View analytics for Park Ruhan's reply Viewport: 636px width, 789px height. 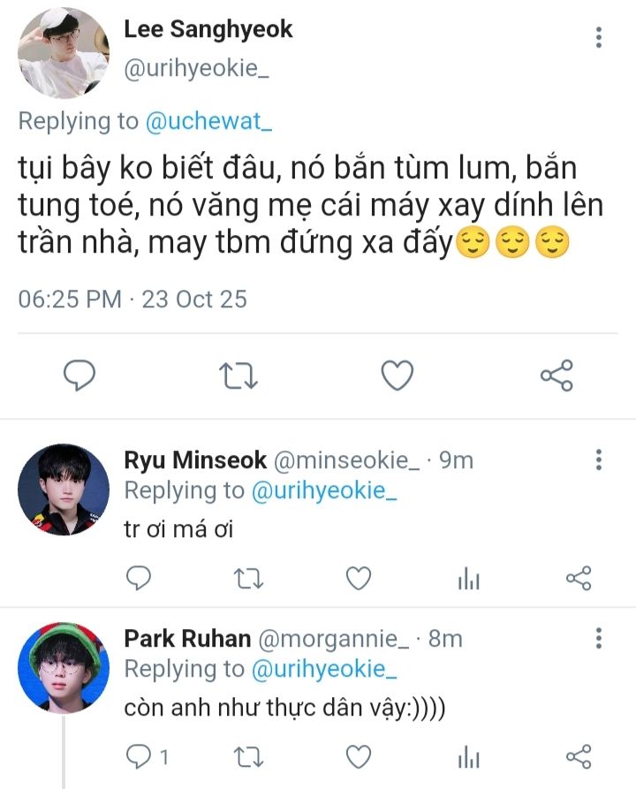468,757
